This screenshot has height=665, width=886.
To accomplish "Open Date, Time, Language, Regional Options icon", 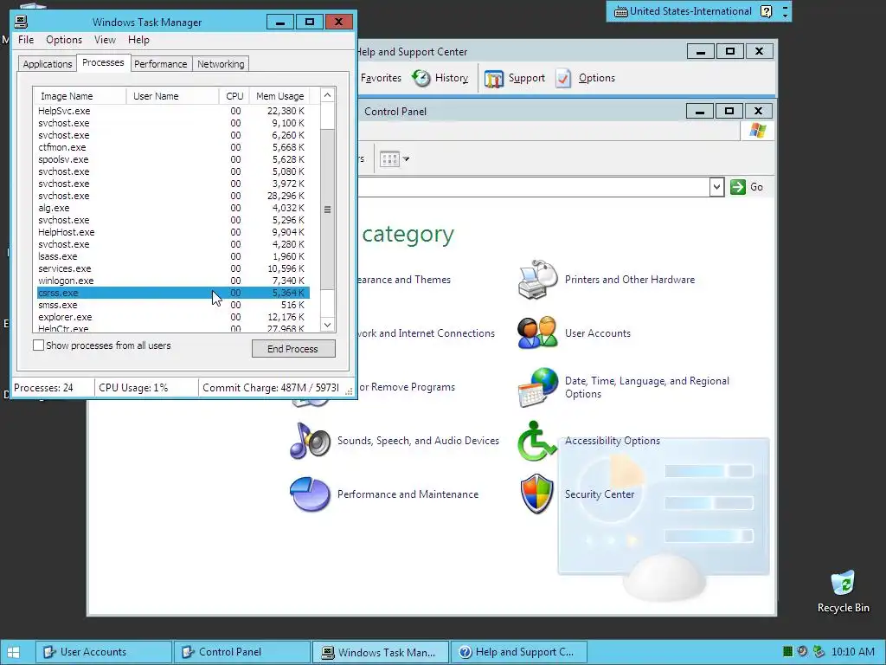I will pos(537,387).
